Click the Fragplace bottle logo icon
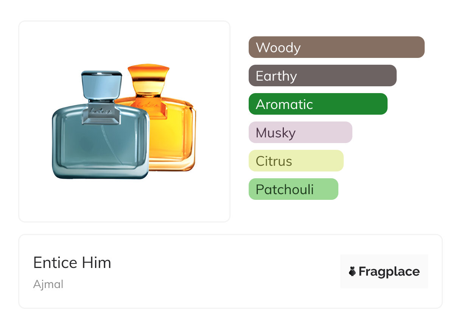Viewport: 461px width, 327px height. tap(352, 271)
